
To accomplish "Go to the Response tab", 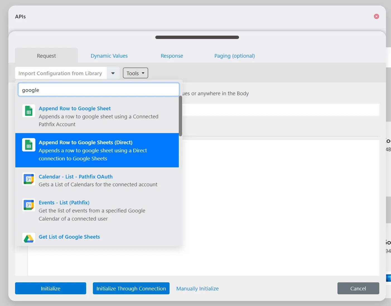I will pos(172,56).
